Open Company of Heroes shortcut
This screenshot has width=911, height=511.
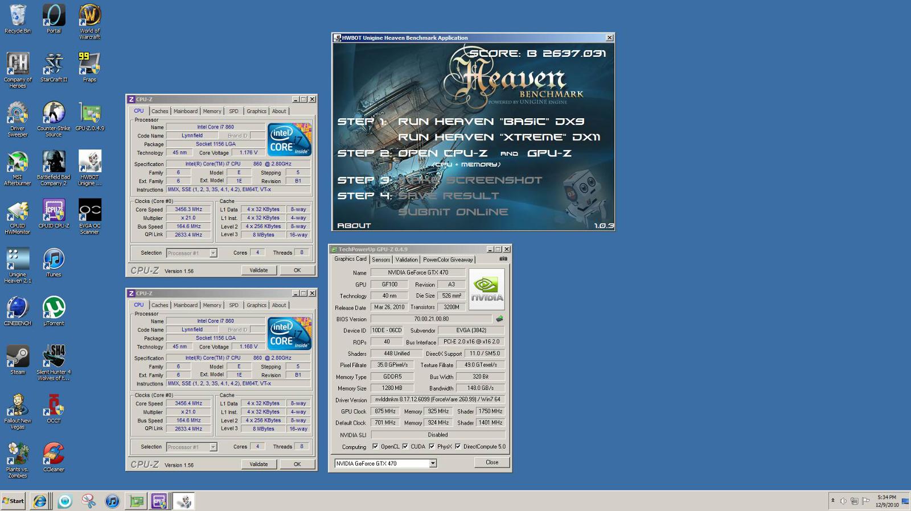click(x=18, y=70)
